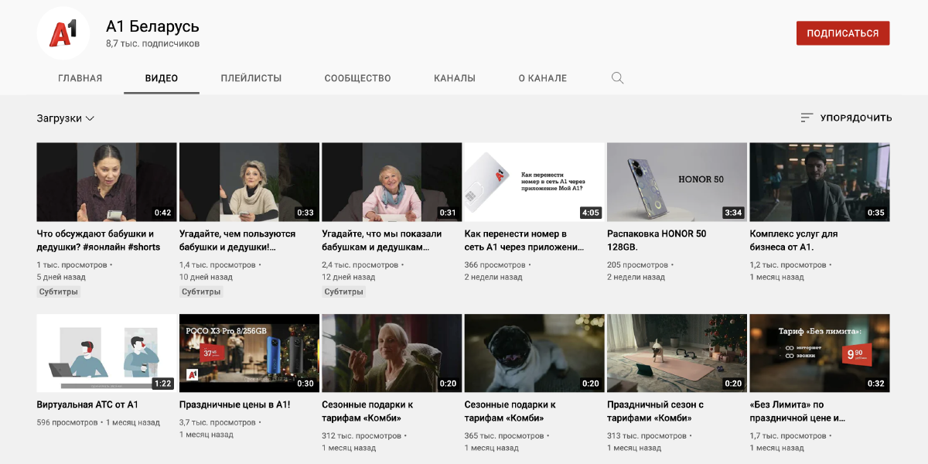
Task: Open title '«Без Лимита» по праздничной цене'
Action: 797,411
